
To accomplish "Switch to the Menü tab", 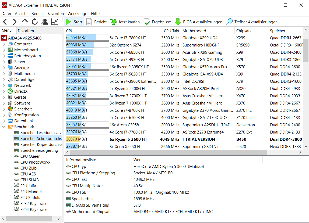I will (7, 30).
